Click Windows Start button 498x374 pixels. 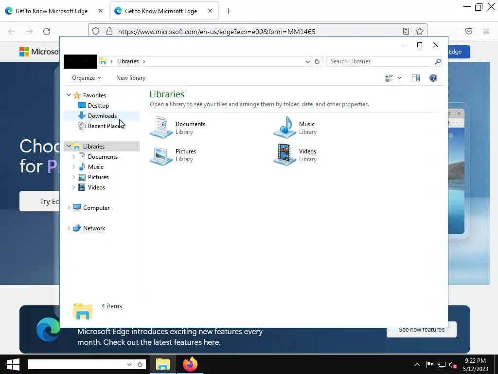13,364
